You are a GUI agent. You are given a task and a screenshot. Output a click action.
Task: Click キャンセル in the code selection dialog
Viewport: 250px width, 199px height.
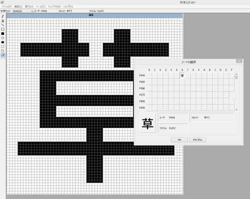pos(197,139)
